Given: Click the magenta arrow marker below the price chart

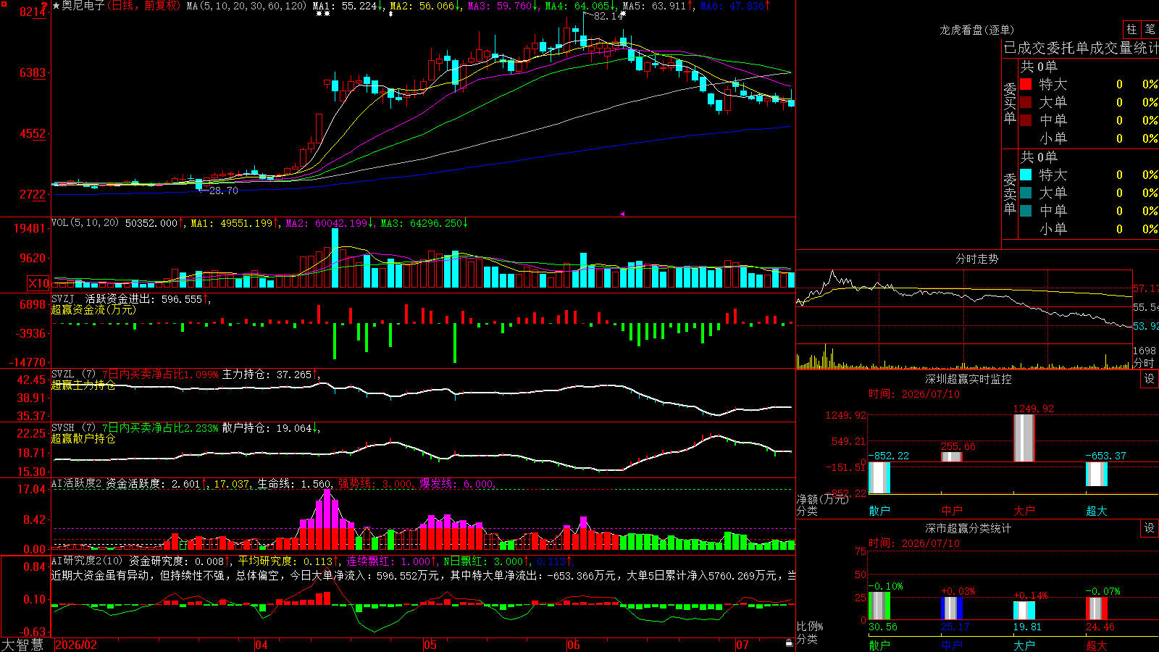Looking at the screenshot, I should point(622,214).
